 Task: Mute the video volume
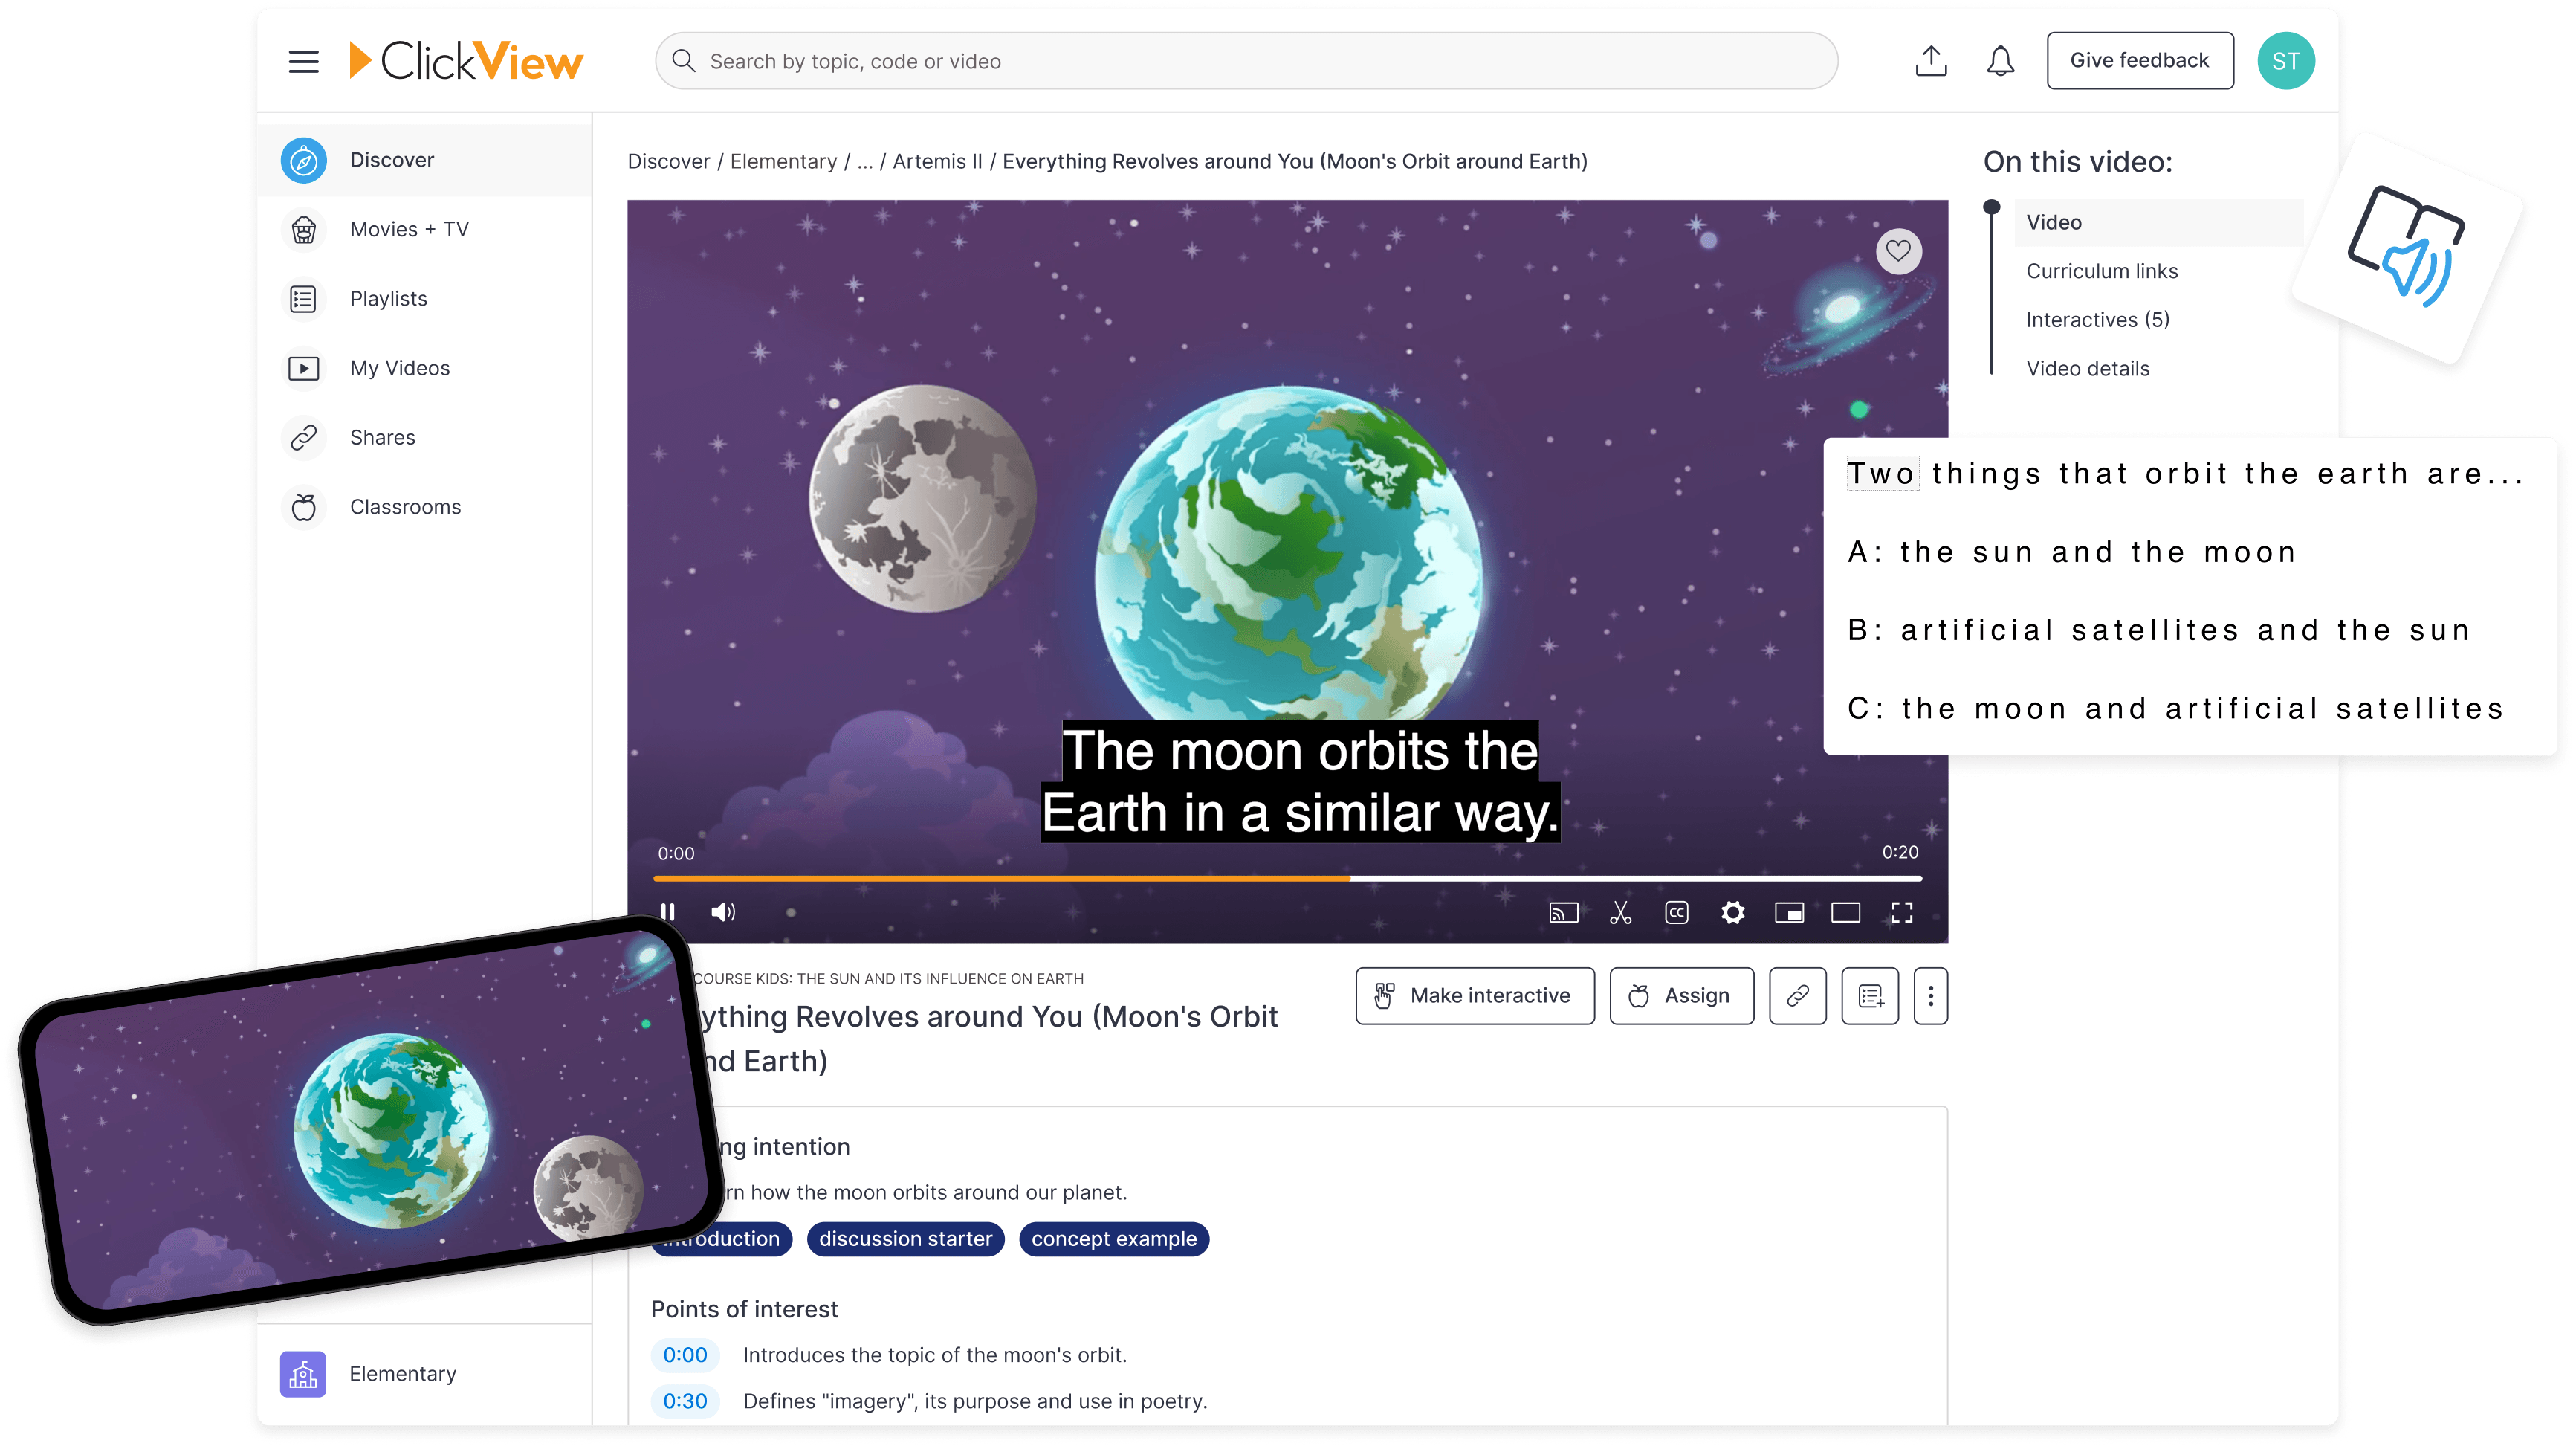point(723,911)
